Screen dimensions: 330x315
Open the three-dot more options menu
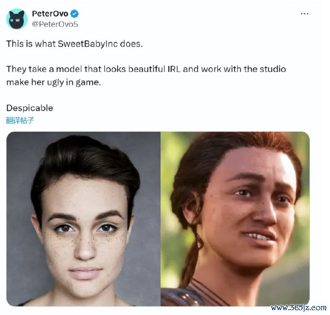(x=305, y=13)
